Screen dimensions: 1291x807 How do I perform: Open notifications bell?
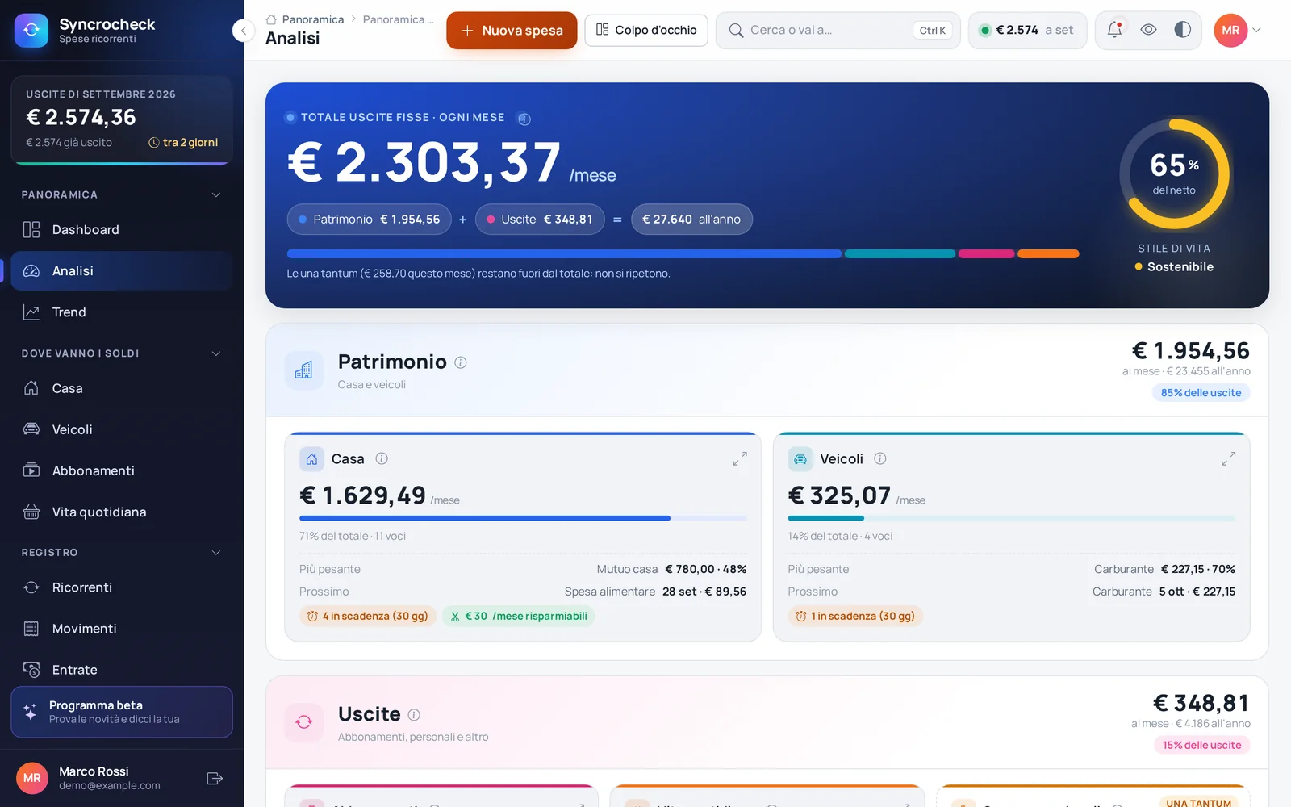tap(1114, 30)
